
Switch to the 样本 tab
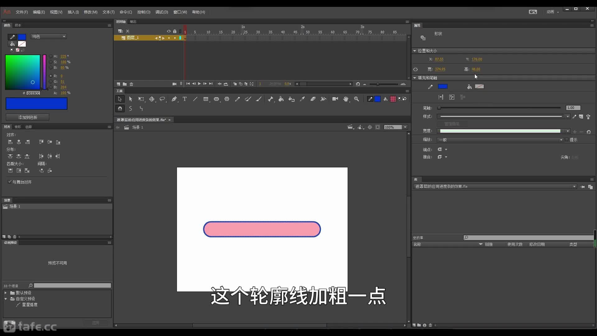18,25
